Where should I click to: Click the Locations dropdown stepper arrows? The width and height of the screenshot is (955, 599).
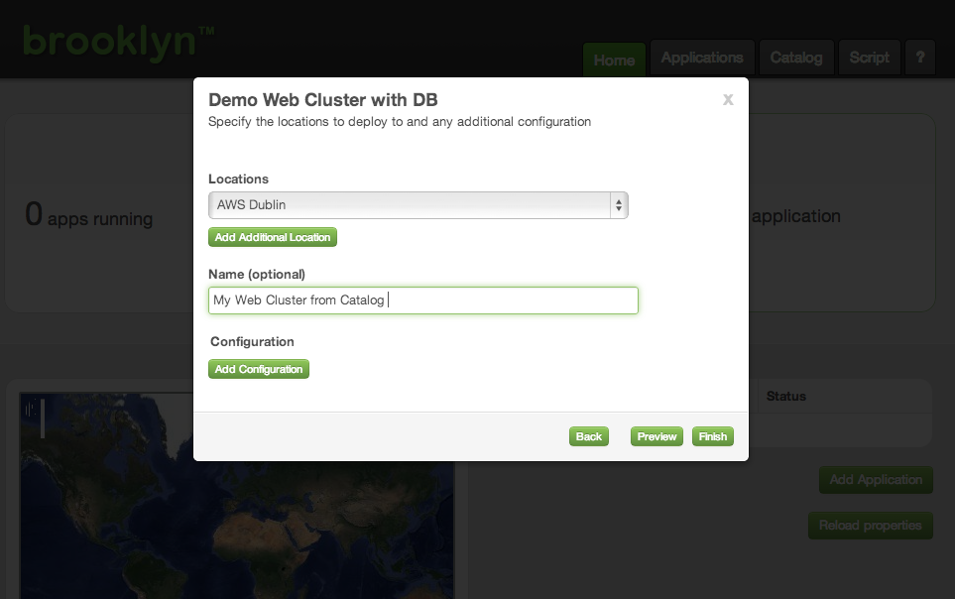tap(619, 205)
